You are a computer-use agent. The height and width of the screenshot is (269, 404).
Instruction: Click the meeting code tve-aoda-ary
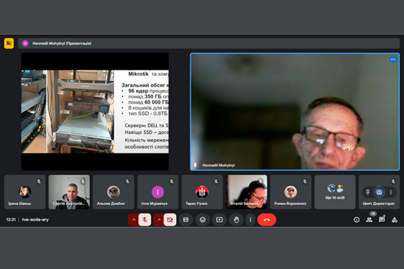click(x=35, y=220)
